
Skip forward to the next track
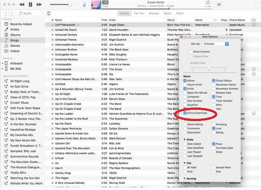click(39, 4)
